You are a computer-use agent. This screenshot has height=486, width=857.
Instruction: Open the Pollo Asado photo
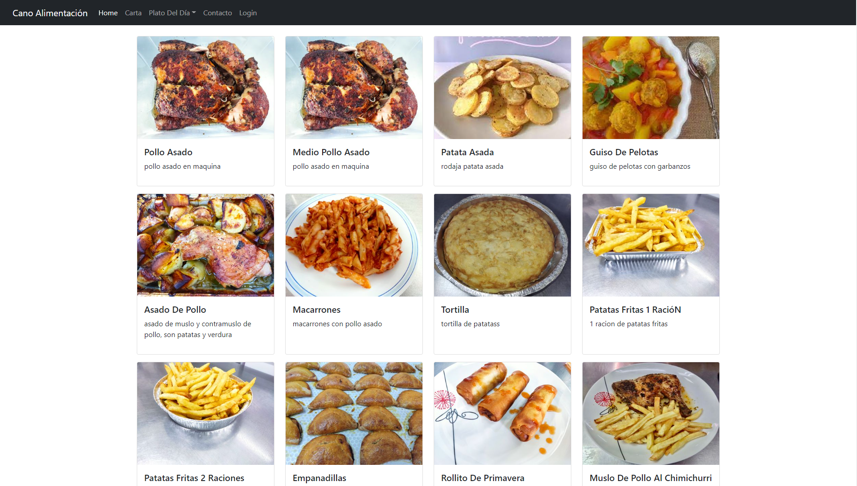206,88
